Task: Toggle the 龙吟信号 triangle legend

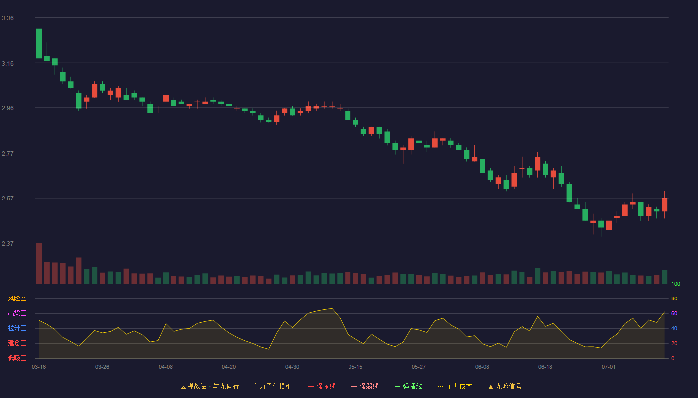Action: [x=505, y=386]
